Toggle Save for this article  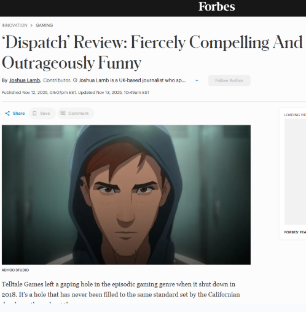(42, 114)
